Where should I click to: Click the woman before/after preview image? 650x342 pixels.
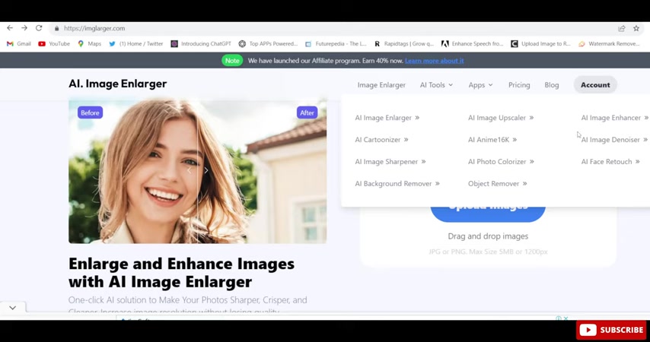197,171
